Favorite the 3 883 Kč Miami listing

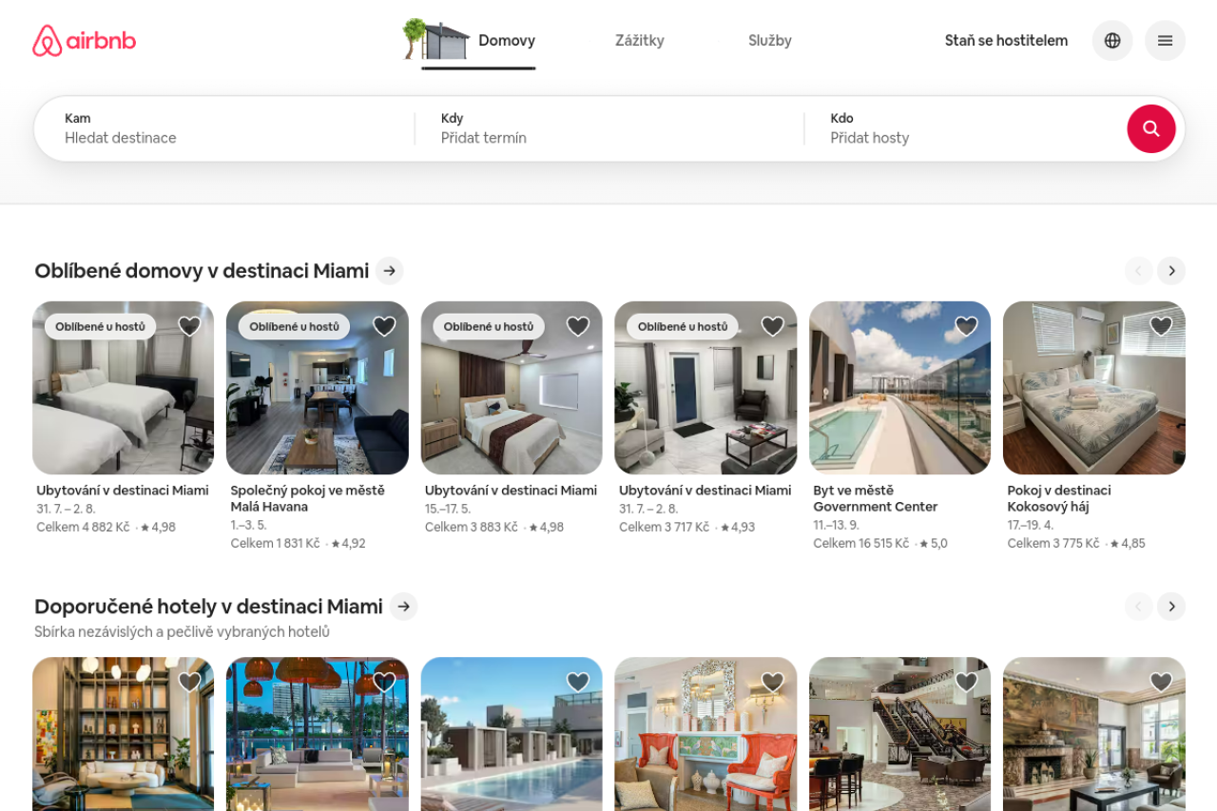[x=578, y=326]
